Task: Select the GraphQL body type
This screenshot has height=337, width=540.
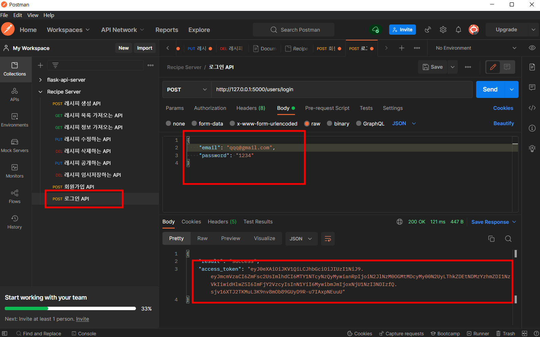Action: (370, 123)
